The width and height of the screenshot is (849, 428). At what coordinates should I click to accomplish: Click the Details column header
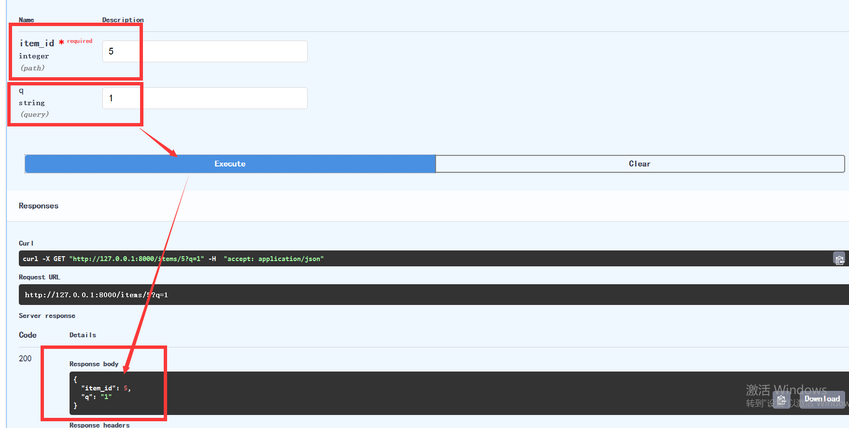tap(83, 335)
